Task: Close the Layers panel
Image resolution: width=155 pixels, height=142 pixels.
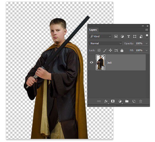Action: (148, 26)
